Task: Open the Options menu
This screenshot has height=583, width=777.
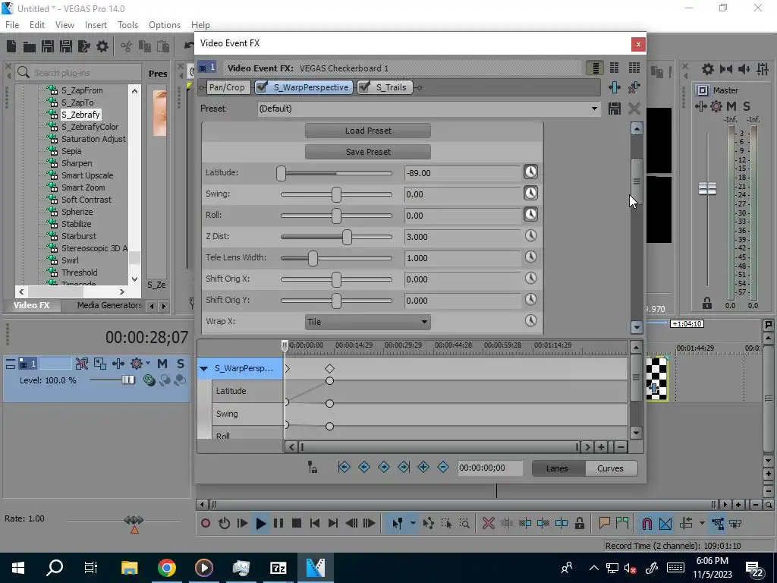Action: (165, 25)
